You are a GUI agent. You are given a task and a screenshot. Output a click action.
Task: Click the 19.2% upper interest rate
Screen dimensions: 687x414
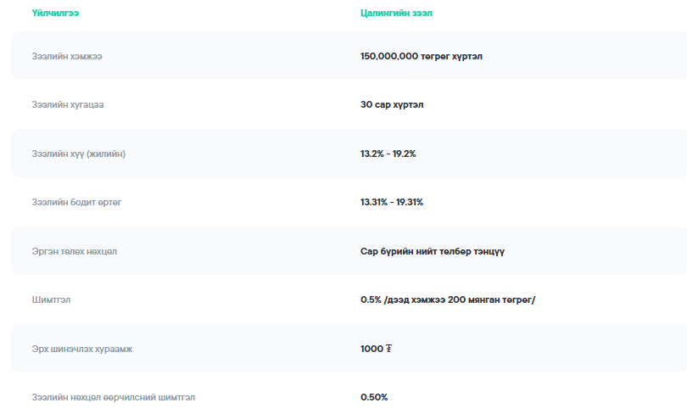pyautogui.click(x=404, y=154)
